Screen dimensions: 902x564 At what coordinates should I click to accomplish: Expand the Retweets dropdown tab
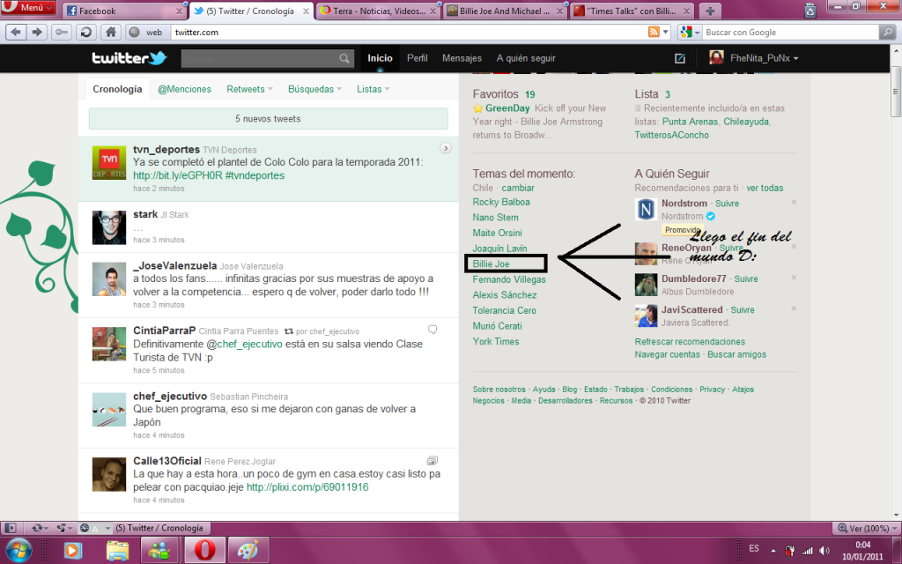(x=249, y=89)
